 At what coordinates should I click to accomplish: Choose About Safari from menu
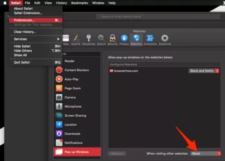pyautogui.click(x=36, y=8)
